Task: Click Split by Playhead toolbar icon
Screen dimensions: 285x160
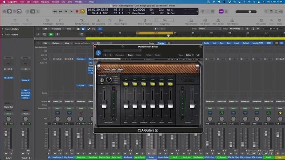Action: 82,21
